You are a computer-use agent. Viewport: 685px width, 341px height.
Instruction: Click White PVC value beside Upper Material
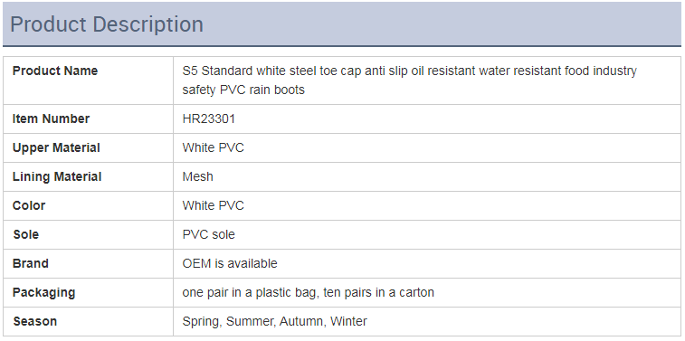tap(214, 147)
